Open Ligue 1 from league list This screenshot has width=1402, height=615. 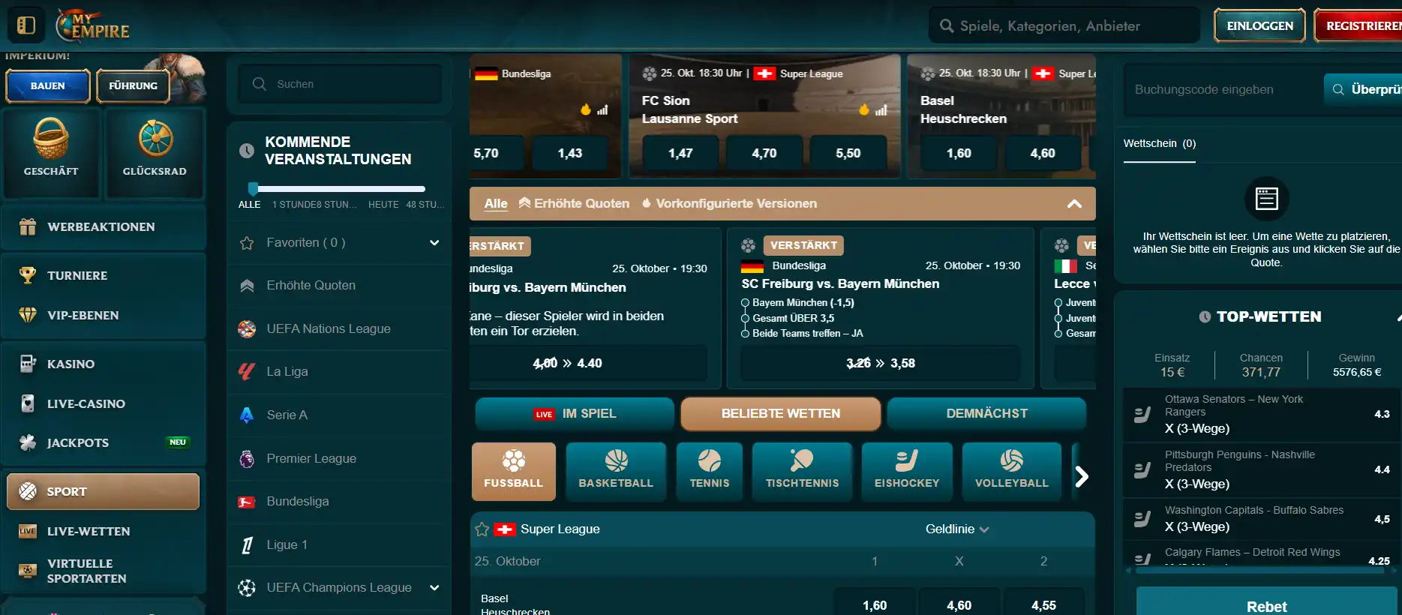(339, 544)
